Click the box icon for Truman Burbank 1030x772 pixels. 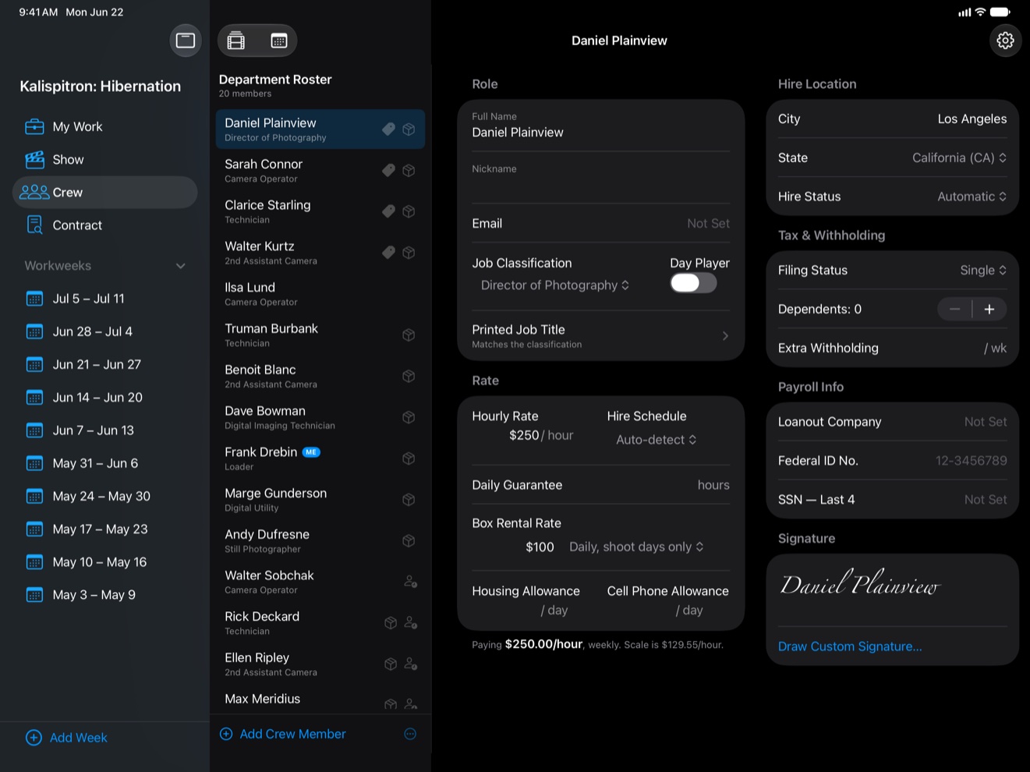409,335
